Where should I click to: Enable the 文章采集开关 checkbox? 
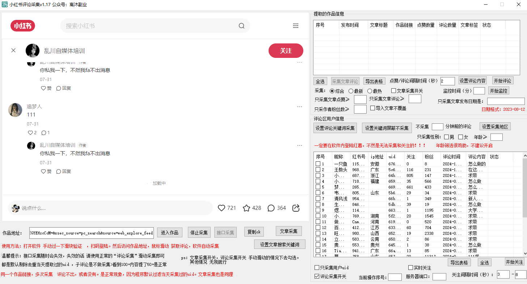click(x=394, y=91)
